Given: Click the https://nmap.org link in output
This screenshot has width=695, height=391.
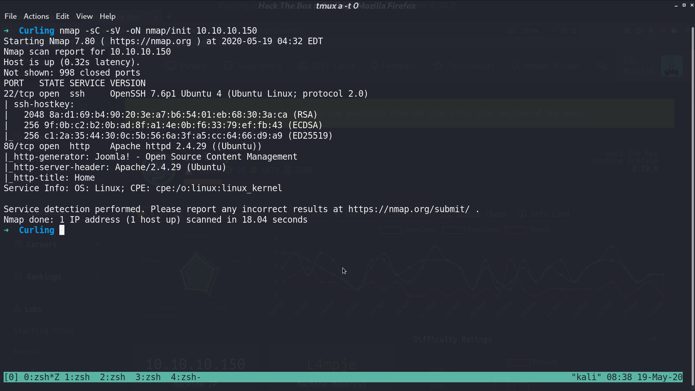Looking at the screenshot, I should (151, 41).
